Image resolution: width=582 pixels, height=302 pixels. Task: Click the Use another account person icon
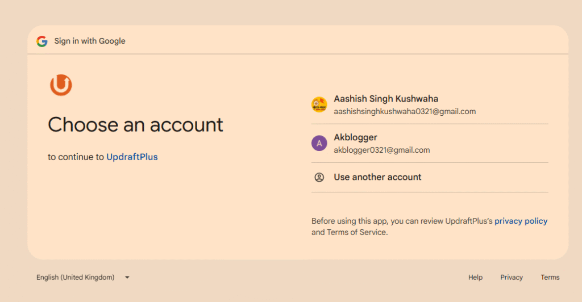(319, 177)
